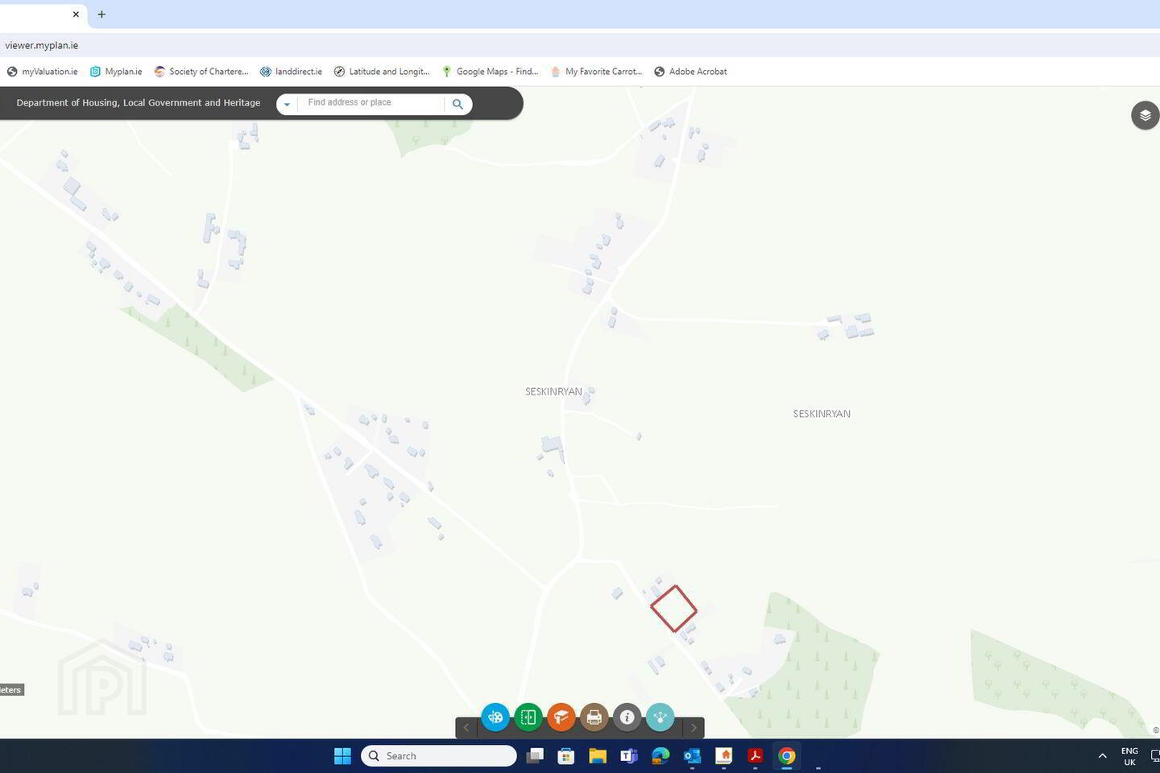The width and height of the screenshot is (1160, 773).
Task: Open Outlook from the taskbar
Action: coord(692,755)
